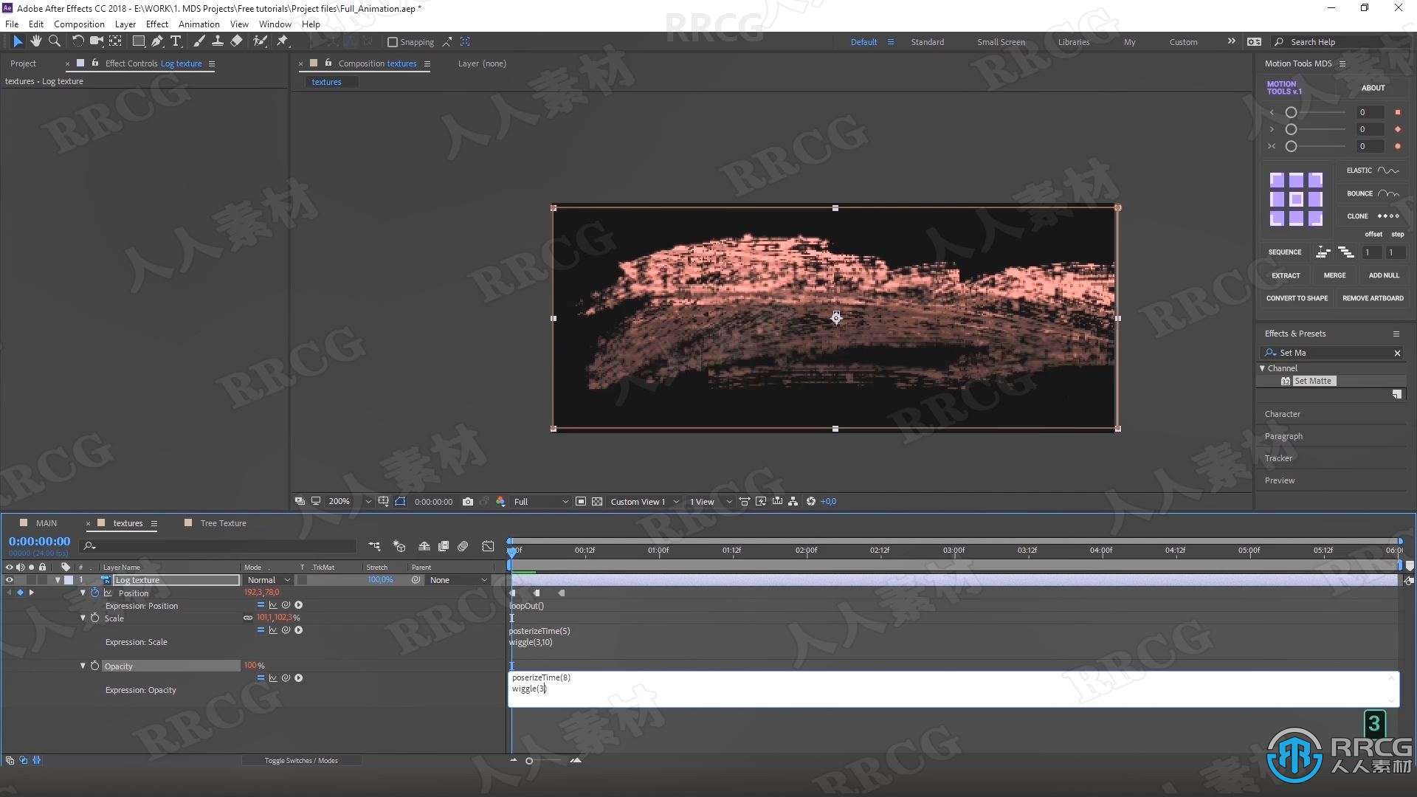Click the Convert to Shape icon

pyautogui.click(x=1296, y=298)
